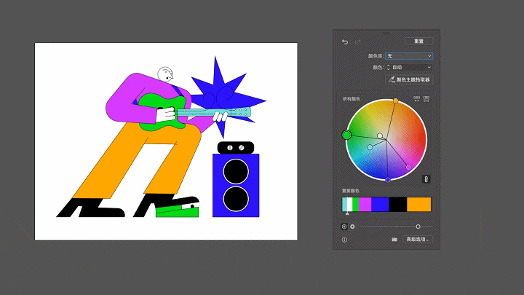Click the random saturation and brightness icon
This screenshot has width=524, height=295.
tap(426, 98)
